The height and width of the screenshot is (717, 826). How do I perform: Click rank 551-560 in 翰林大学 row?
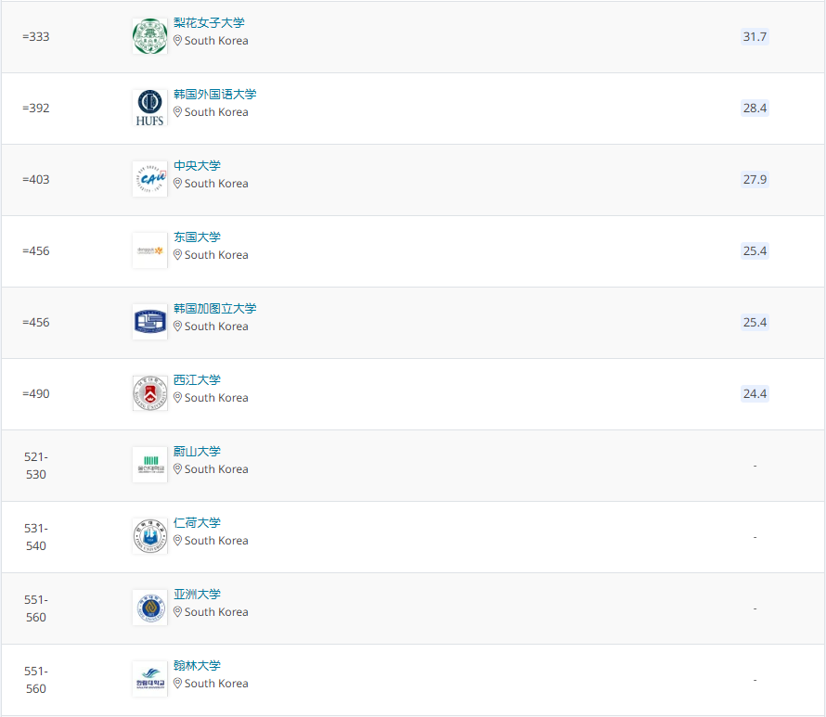pyautogui.click(x=36, y=680)
